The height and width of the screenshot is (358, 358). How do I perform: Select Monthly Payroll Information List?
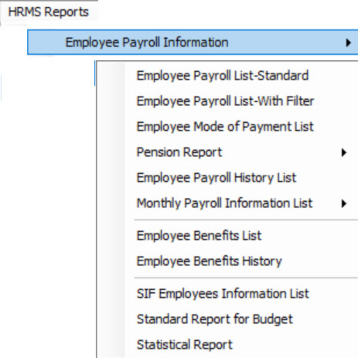224,203
